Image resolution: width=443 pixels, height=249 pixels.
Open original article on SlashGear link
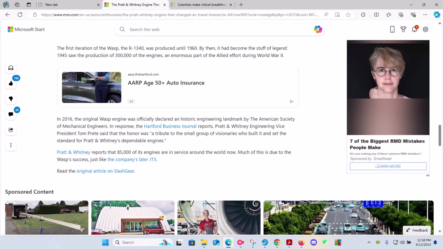(105, 171)
